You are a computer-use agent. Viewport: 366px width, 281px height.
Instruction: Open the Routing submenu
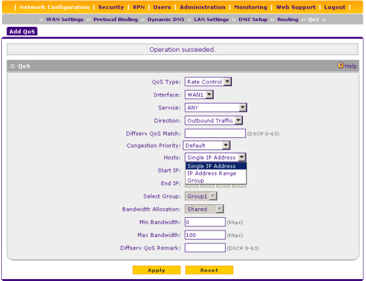(x=287, y=20)
